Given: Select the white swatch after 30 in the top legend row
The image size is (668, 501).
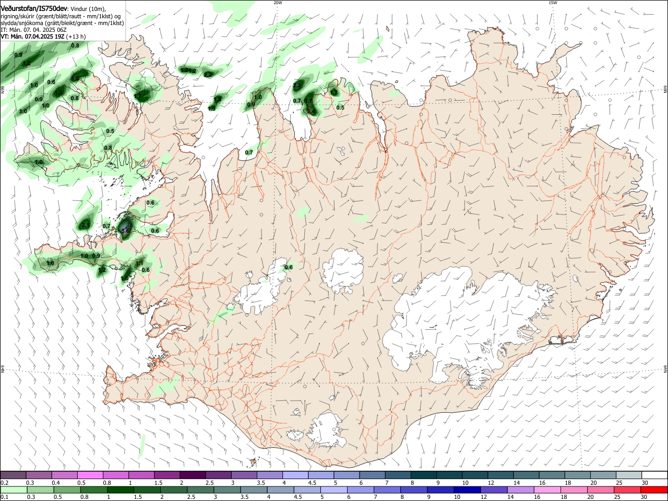Looking at the screenshot, I should [653, 475].
